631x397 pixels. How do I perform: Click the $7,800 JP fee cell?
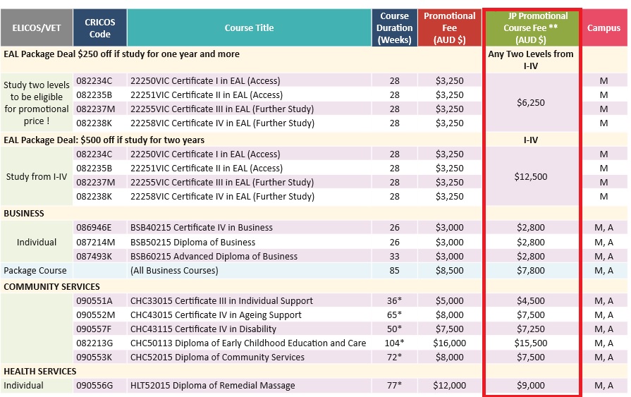click(x=531, y=270)
